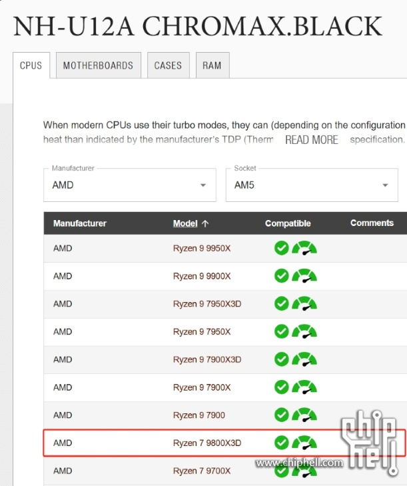
Task: Click the NH-U12A CHROMAX.BLACK page title
Action: tap(198, 26)
